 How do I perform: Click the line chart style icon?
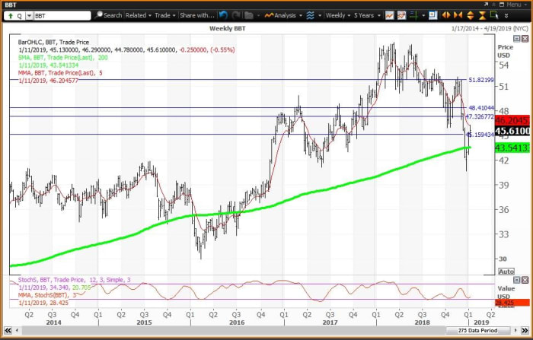(x=390, y=14)
